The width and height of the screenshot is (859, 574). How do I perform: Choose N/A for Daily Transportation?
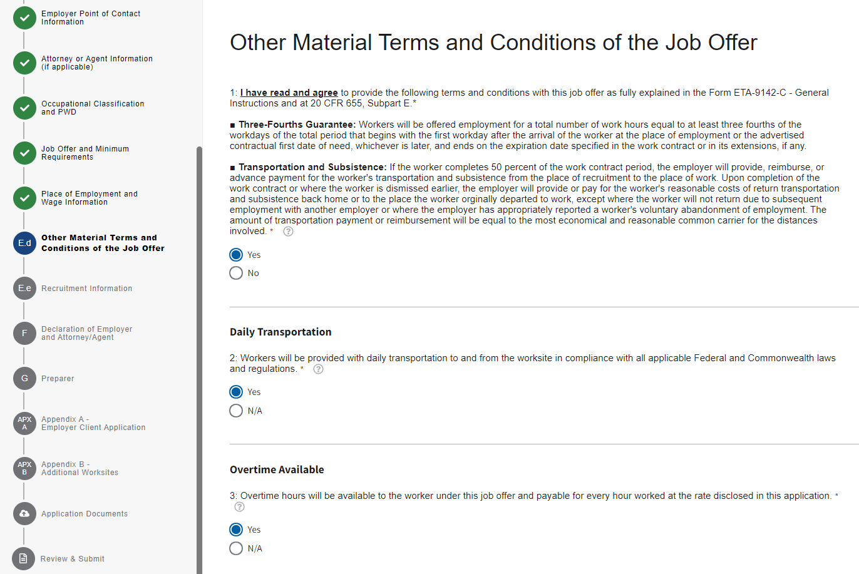pos(236,411)
